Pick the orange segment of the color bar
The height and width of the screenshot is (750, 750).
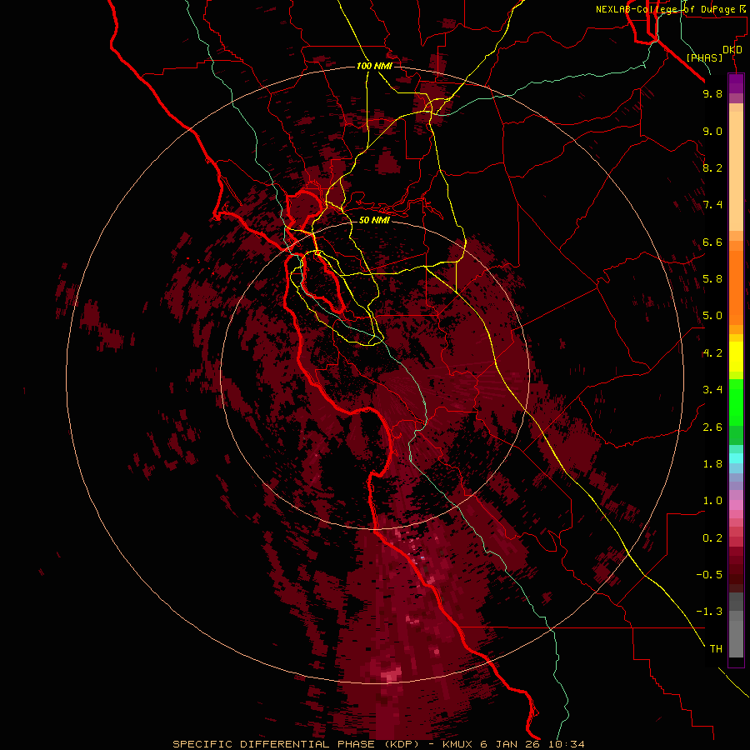coord(736,287)
